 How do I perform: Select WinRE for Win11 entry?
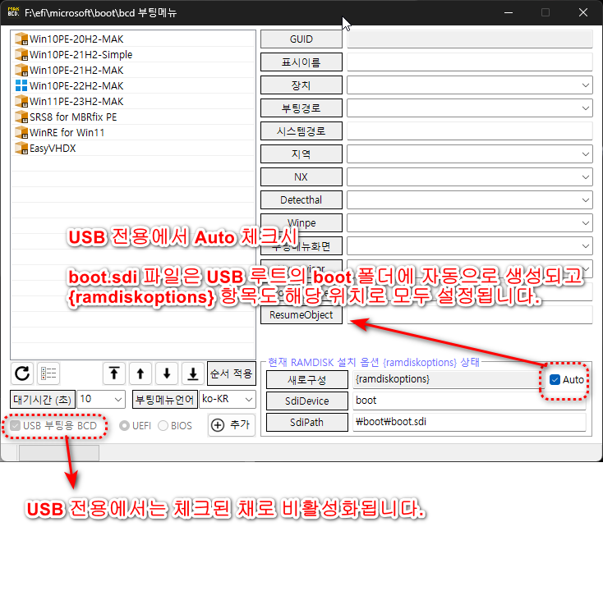133,132
